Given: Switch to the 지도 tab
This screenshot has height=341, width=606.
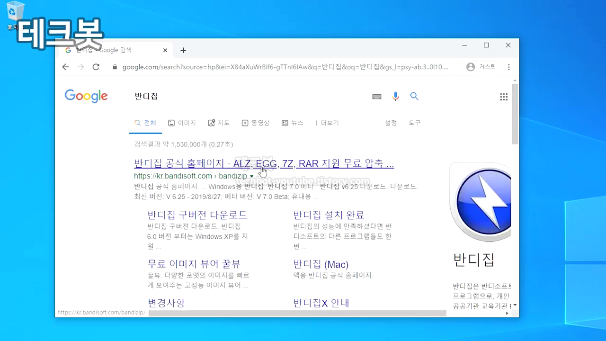Looking at the screenshot, I should (219, 123).
